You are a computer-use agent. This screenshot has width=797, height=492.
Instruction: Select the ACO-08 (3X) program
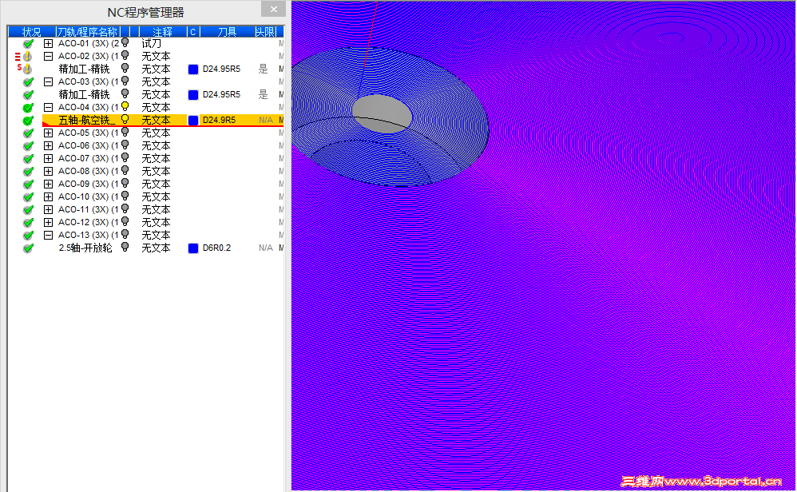88,171
